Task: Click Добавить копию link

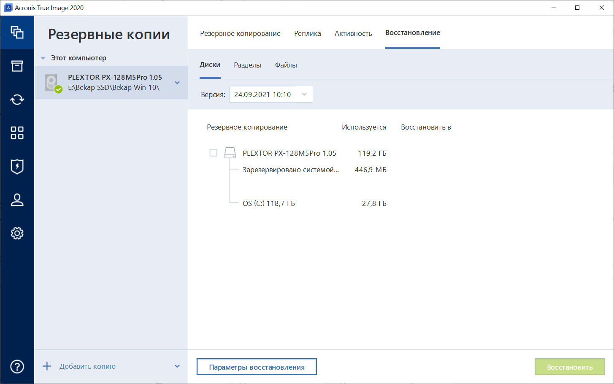Action: tap(87, 366)
